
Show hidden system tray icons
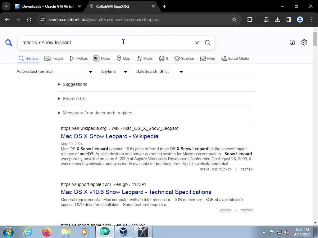coord(264,232)
